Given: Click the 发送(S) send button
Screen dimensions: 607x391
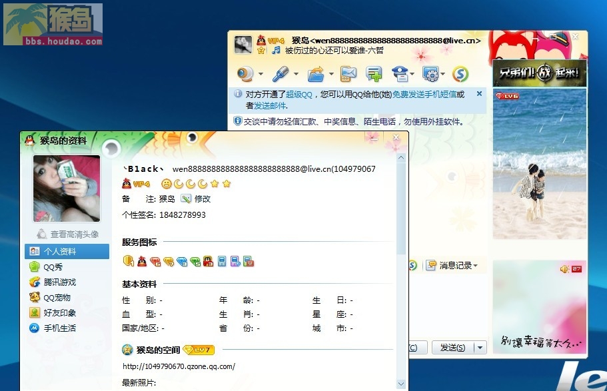Looking at the screenshot, I should [x=453, y=348].
